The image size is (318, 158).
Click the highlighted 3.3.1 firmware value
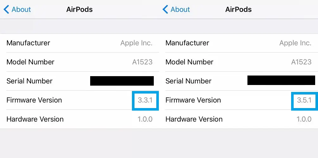click(x=145, y=100)
